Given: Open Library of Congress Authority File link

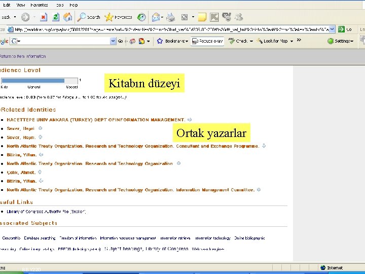Looking at the screenshot, I should click(46, 212).
